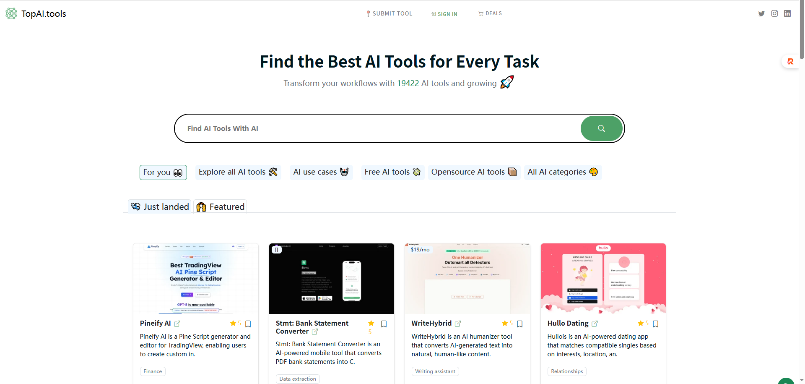Open the Stmt Bank Statement Converter thumbnail
The width and height of the screenshot is (805, 384).
coord(332,279)
